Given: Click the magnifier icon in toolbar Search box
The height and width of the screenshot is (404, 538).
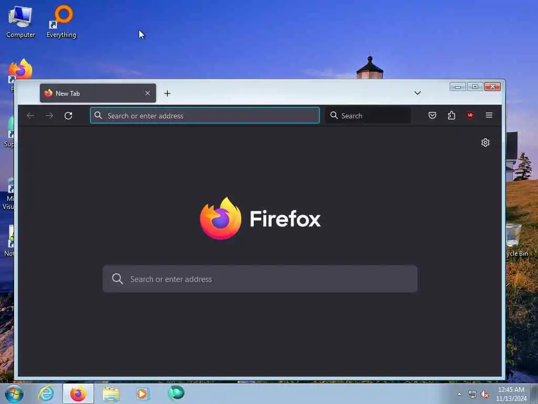Looking at the screenshot, I should pyautogui.click(x=334, y=115).
